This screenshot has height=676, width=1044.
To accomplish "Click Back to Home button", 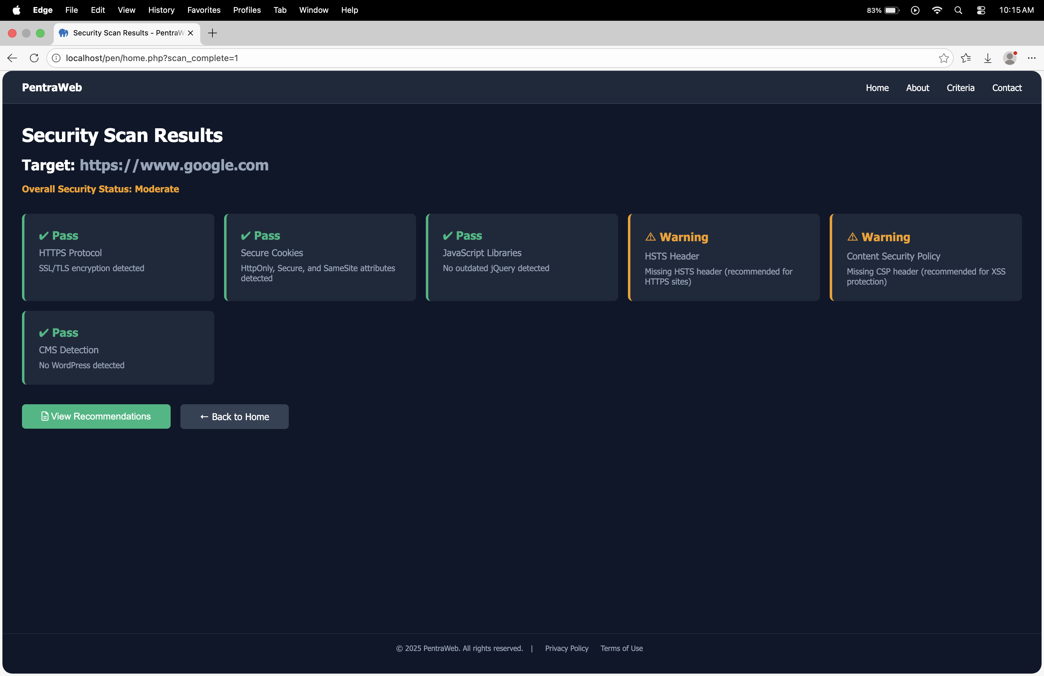I will coord(234,417).
